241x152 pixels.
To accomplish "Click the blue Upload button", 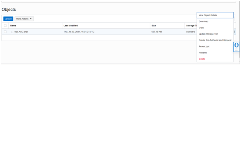I will pyautogui.click(x=8, y=19).
